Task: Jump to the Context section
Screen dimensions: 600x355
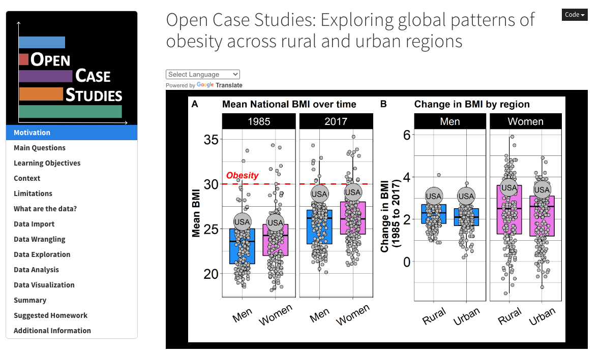Action: tap(72, 178)
